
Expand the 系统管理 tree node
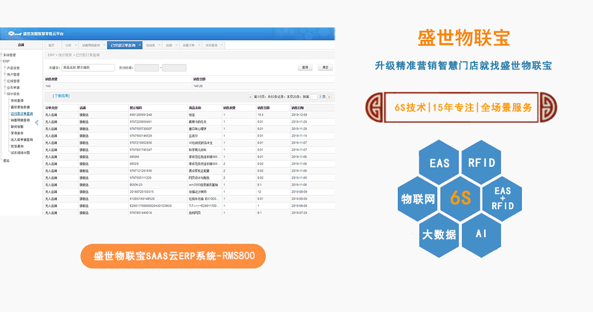coord(2,55)
